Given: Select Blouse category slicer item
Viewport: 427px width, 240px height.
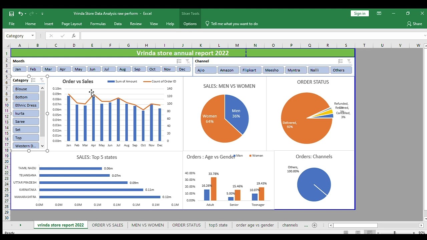Looking at the screenshot, I should click(26, 89).
